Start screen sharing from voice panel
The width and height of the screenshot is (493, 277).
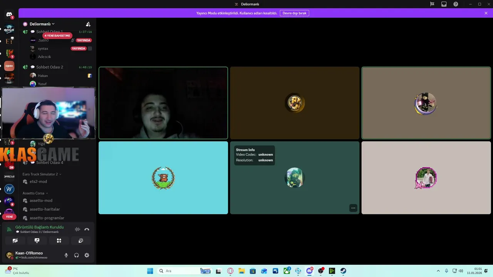click(37, 240)
